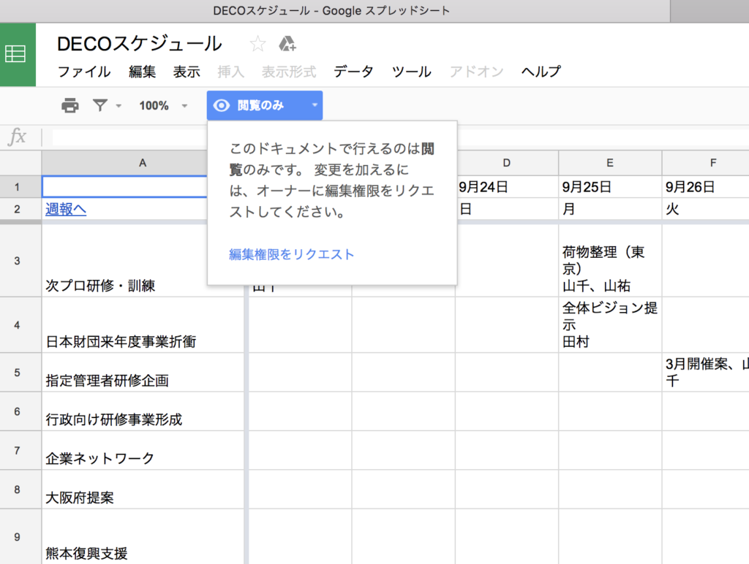The height and width of the screenshot is (564, 749).
Task: Select cell 指定管理者研修企画
Action: pyautogui.click(x=143, y=372)
